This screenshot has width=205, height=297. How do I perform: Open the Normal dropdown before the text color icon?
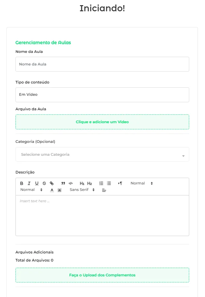31,190
